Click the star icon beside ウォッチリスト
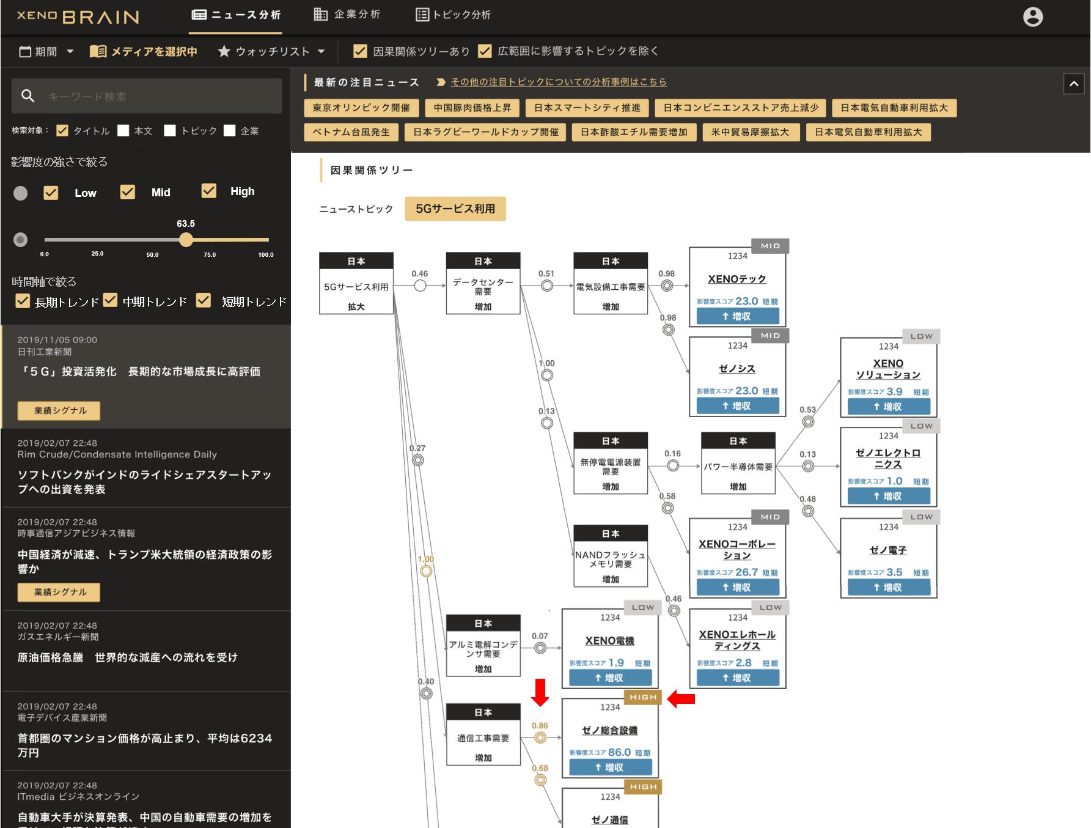Viewport: 1091px width, 828px height. click(224, 51)
